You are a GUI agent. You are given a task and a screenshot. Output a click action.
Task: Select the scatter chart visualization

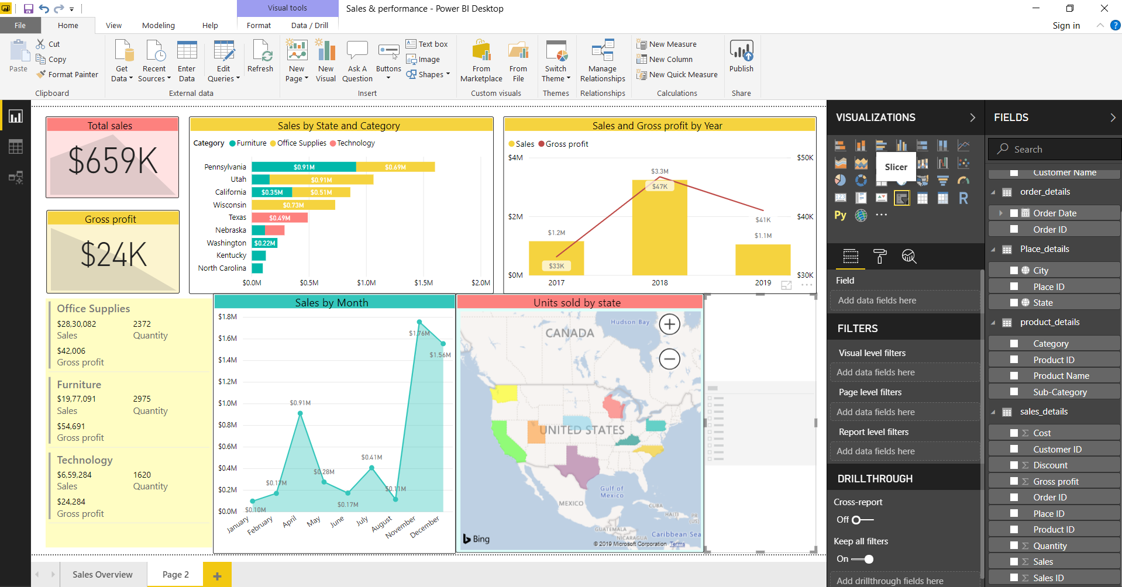(x=963, y=163)
